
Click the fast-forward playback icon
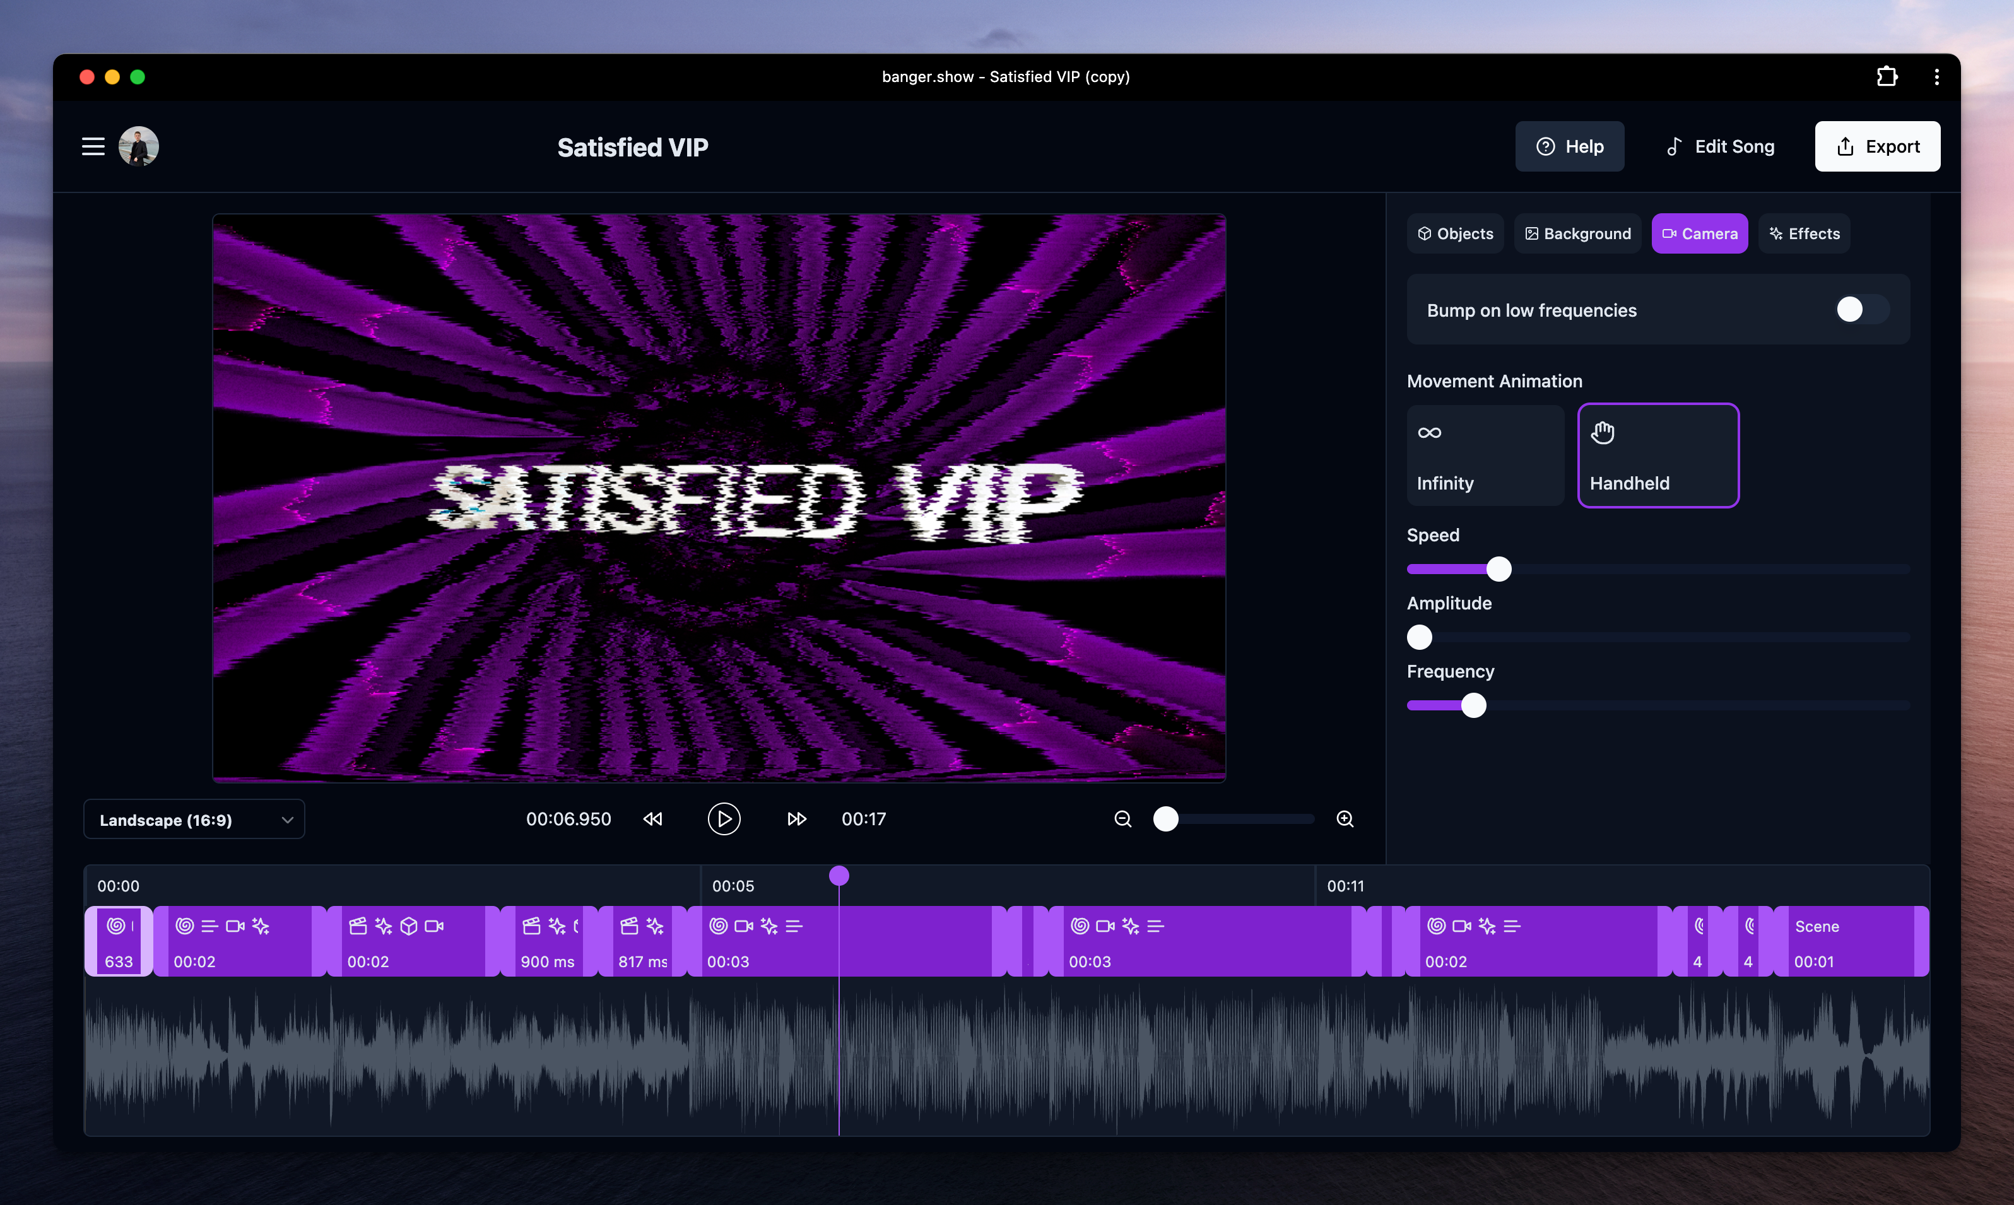point(797,818)
